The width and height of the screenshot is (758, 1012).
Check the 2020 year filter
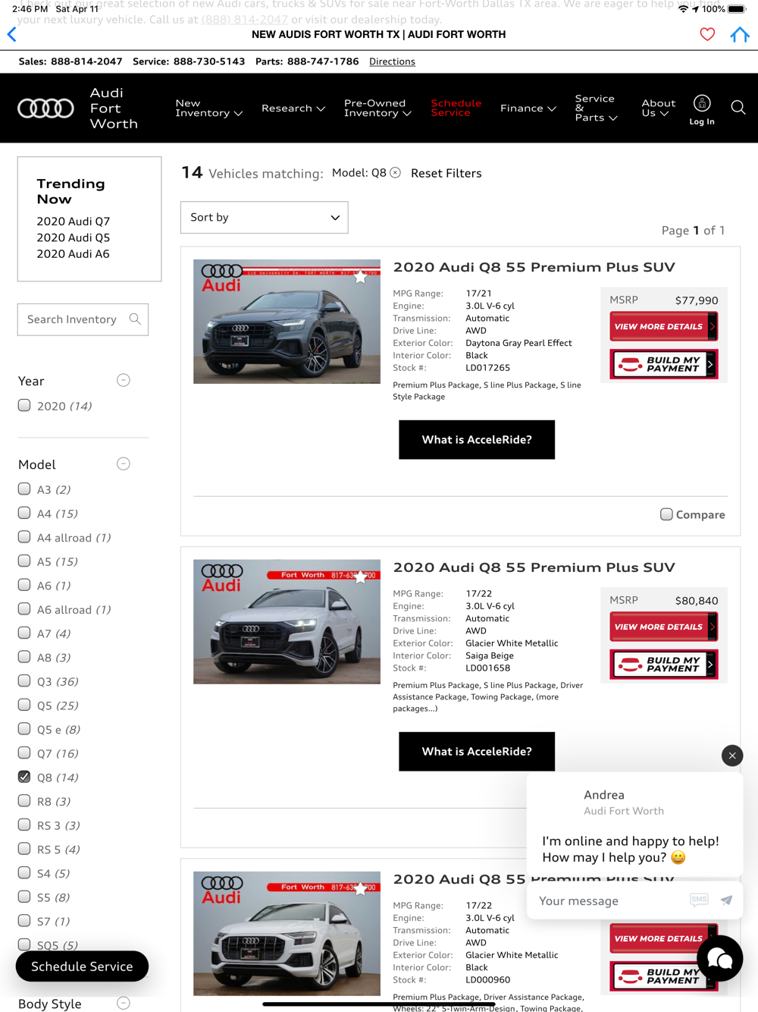(24, 405)
